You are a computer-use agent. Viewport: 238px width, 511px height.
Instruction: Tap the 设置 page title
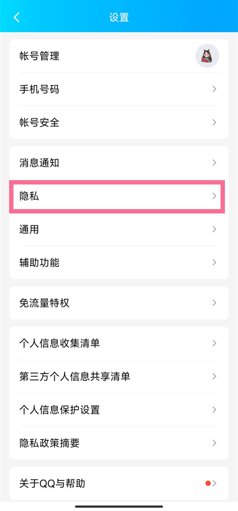pyautogui.click(x=119, y=17)
